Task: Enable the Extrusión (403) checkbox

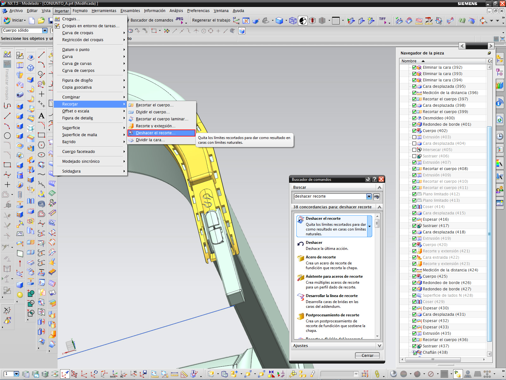Action: point(414,137)
